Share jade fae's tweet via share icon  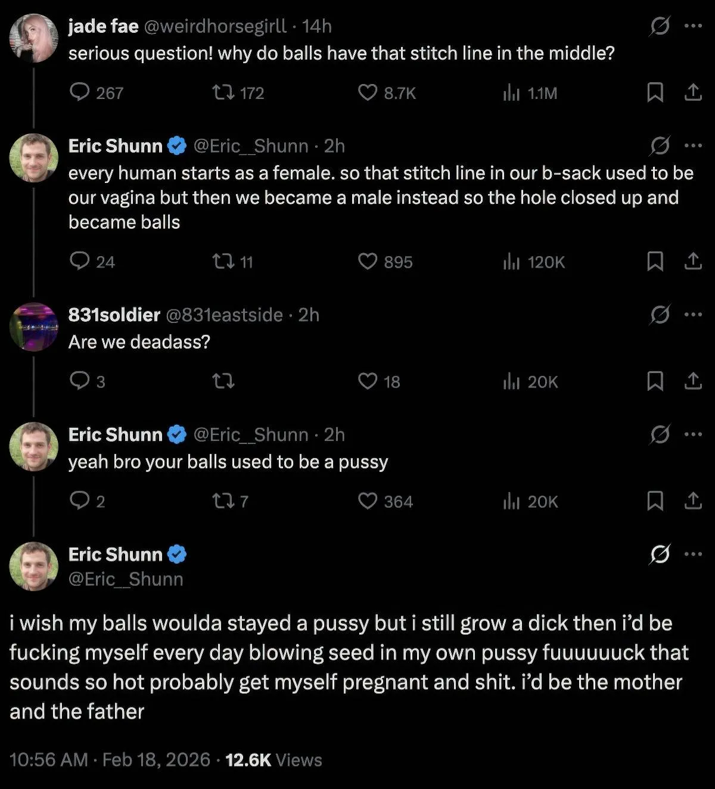pos(693,92)
